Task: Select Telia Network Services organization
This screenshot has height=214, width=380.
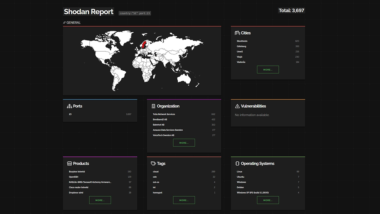Action: tap(164, 114)
